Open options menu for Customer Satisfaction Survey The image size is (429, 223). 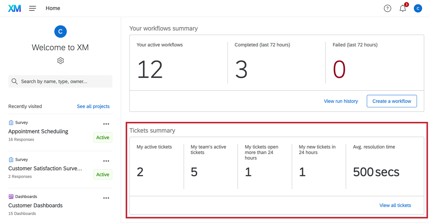(106, 161)
